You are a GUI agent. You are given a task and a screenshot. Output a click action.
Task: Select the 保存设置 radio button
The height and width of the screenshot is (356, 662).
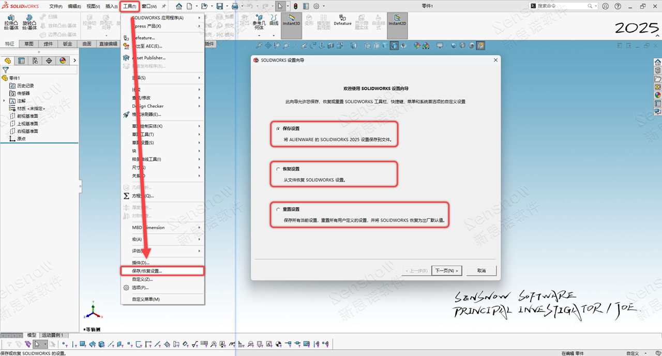click(x=278, y=128)
